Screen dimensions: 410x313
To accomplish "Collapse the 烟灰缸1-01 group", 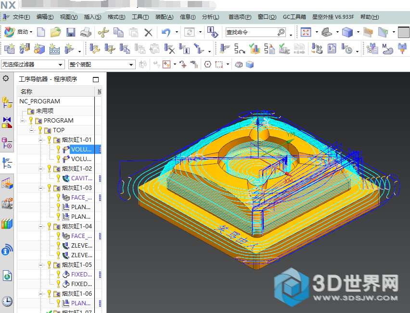I will [40, 140].
